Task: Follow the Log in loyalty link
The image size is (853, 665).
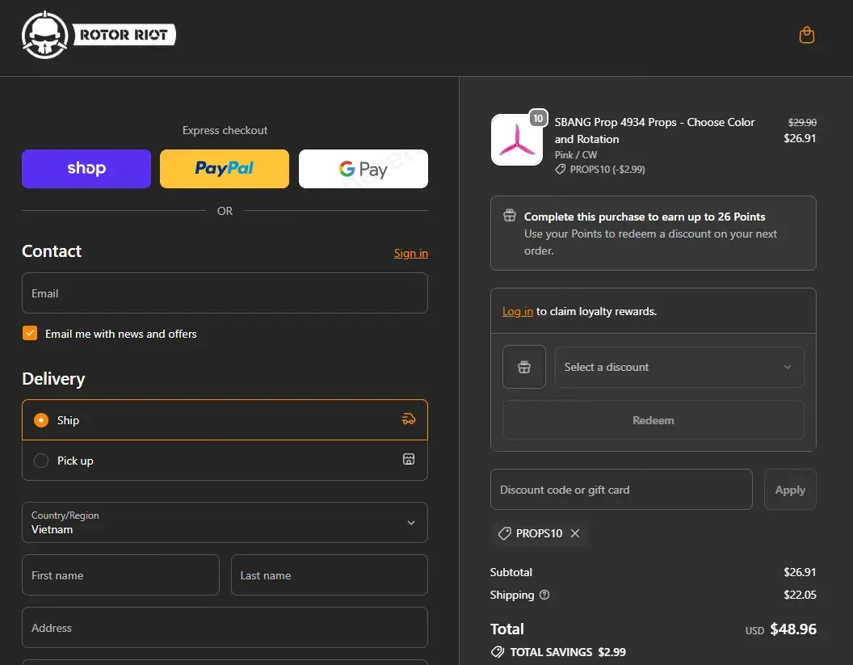Action: point(517,311)
